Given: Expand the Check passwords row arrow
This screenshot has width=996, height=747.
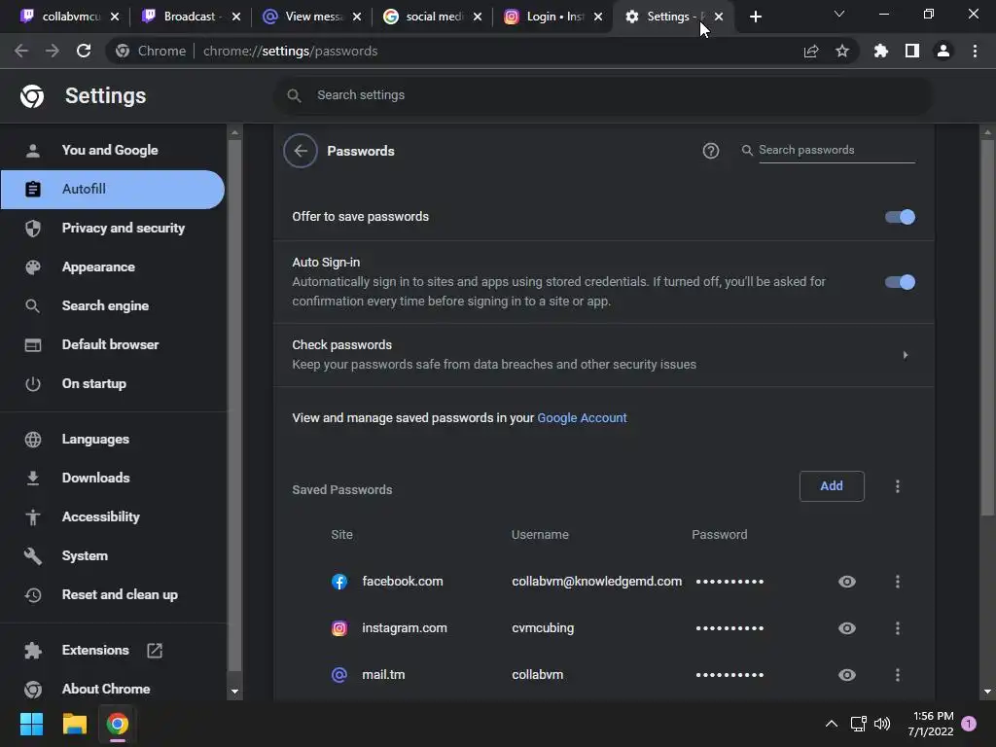Looking at the screenshot, I should click(x=906, y=355).
